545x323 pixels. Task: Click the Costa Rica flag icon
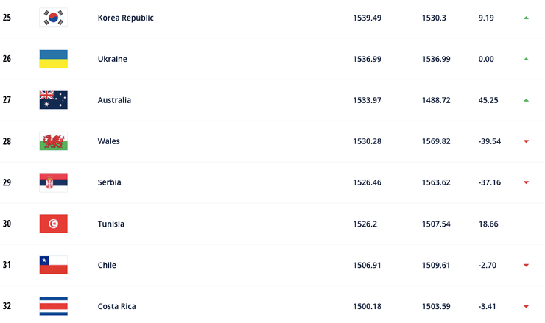[x=53, y=306]
